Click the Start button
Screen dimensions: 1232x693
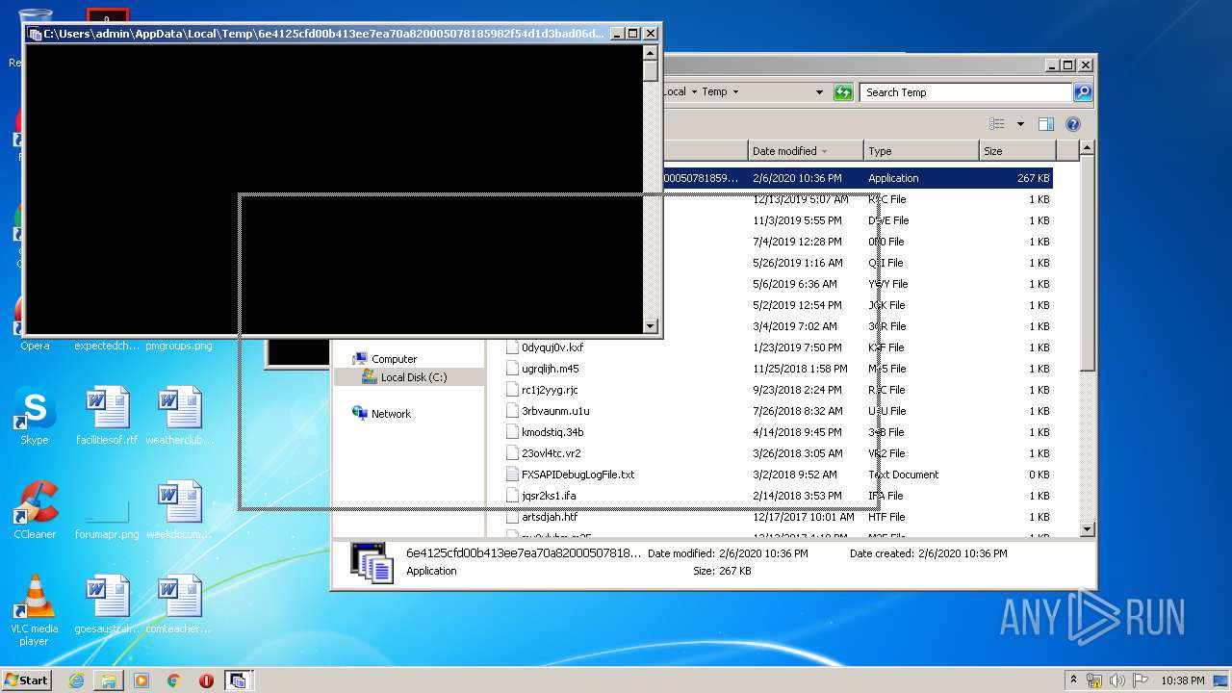point(26,680)
